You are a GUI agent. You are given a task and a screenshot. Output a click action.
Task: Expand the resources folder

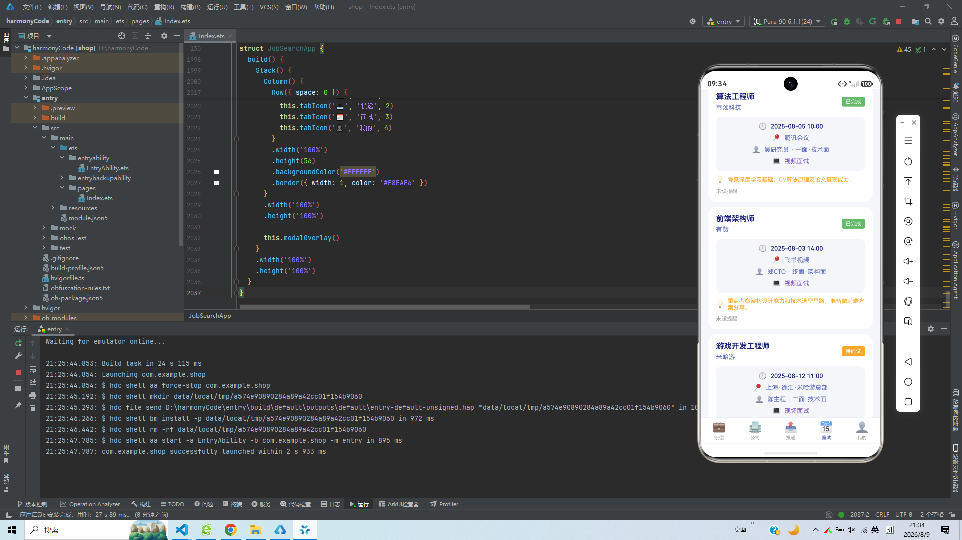(53, 208)
